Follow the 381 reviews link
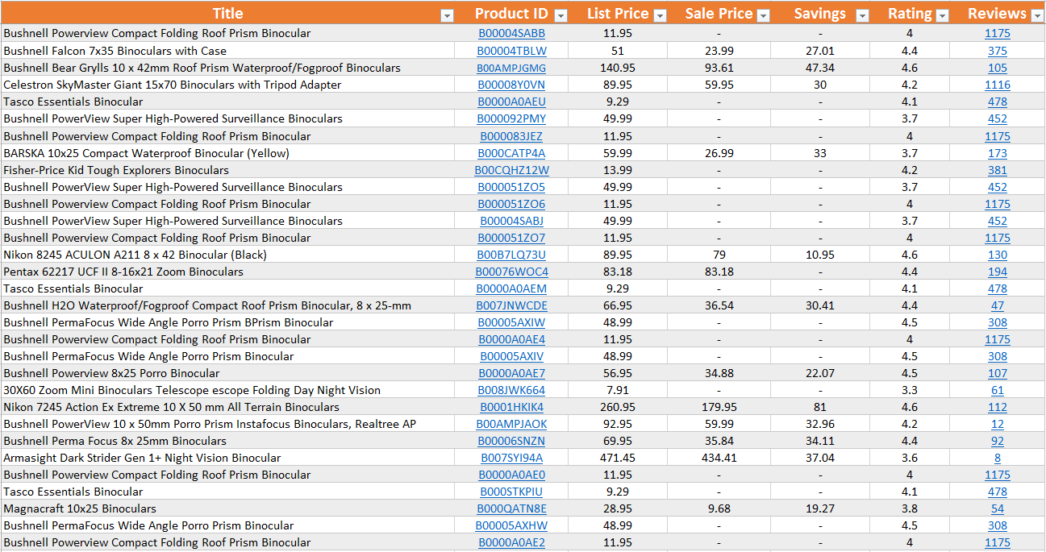1046x552 pixels. [x=998, y=170]
